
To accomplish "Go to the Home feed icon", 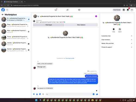I will (x=56, y=10).
